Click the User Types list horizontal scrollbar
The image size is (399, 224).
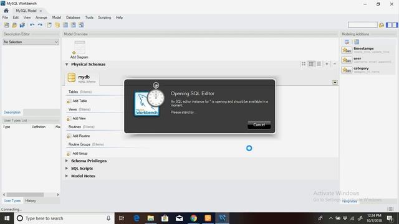click(x=25, y=195)
